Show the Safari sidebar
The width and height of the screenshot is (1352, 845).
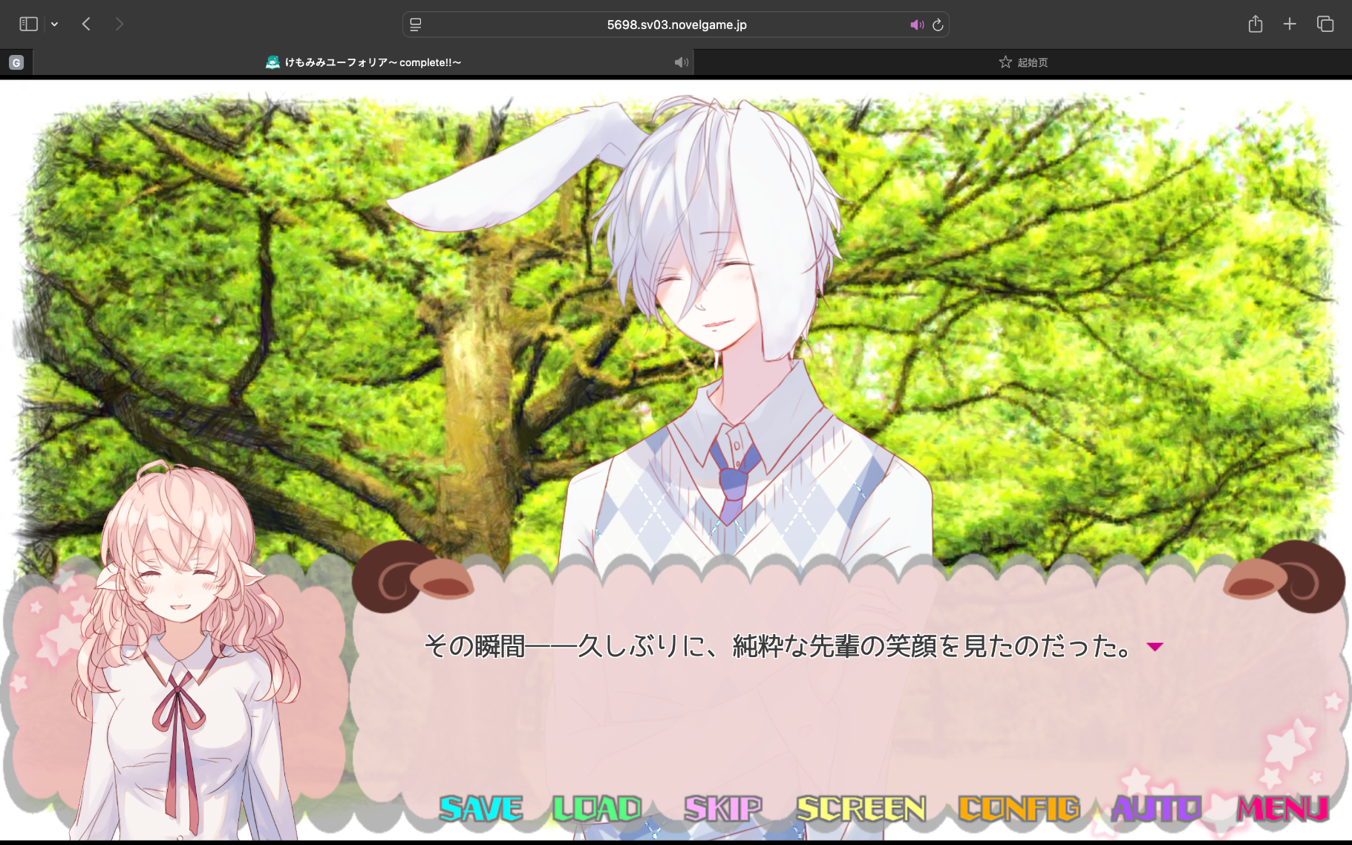pyautogui.click(x=28, y=25)
